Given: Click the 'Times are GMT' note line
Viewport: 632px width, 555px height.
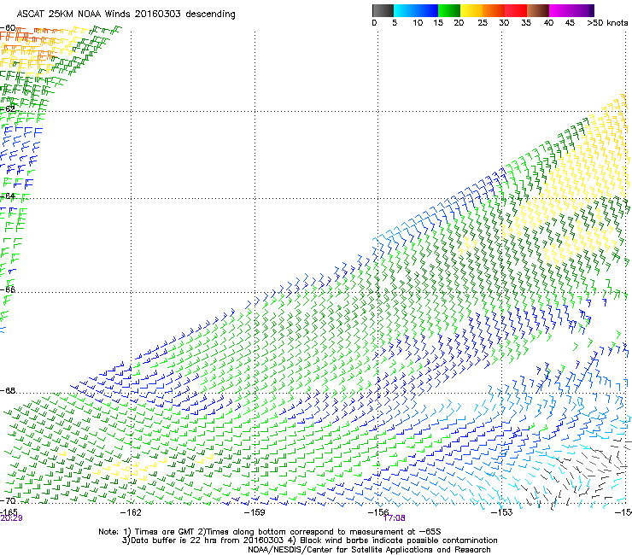Looking at the screenshot, I should pos(270,532).
